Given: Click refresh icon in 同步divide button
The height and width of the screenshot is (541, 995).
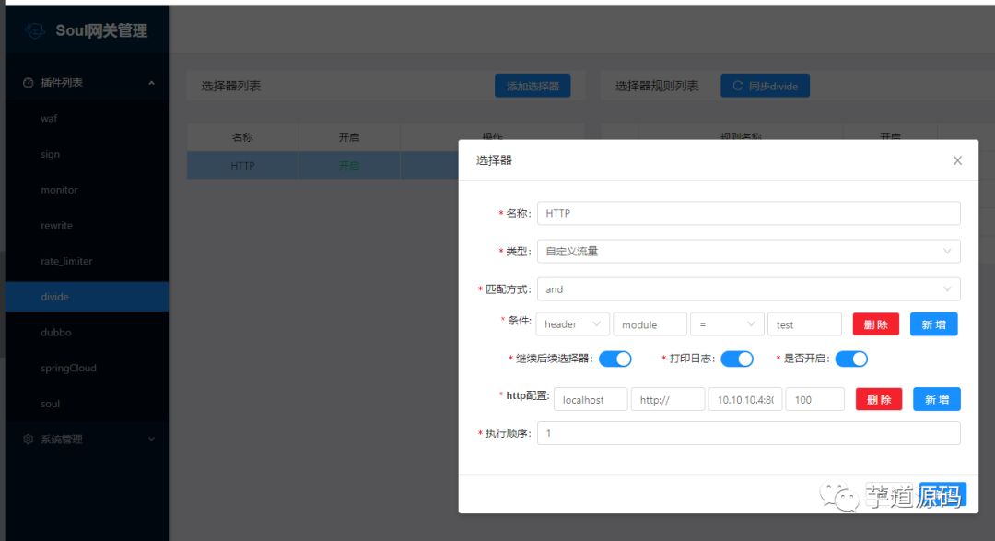Looking at the screenshot, I should (737, 86).
